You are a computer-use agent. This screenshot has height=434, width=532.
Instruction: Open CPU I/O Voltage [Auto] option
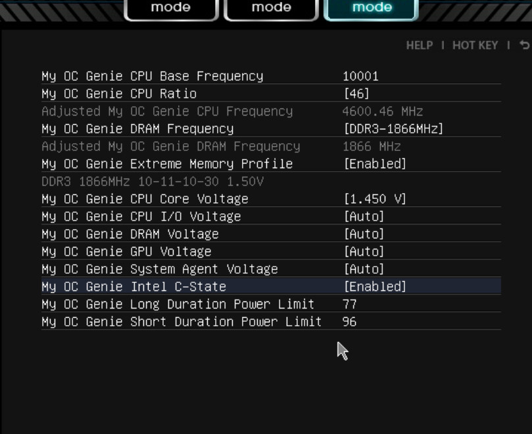[364, 217]
